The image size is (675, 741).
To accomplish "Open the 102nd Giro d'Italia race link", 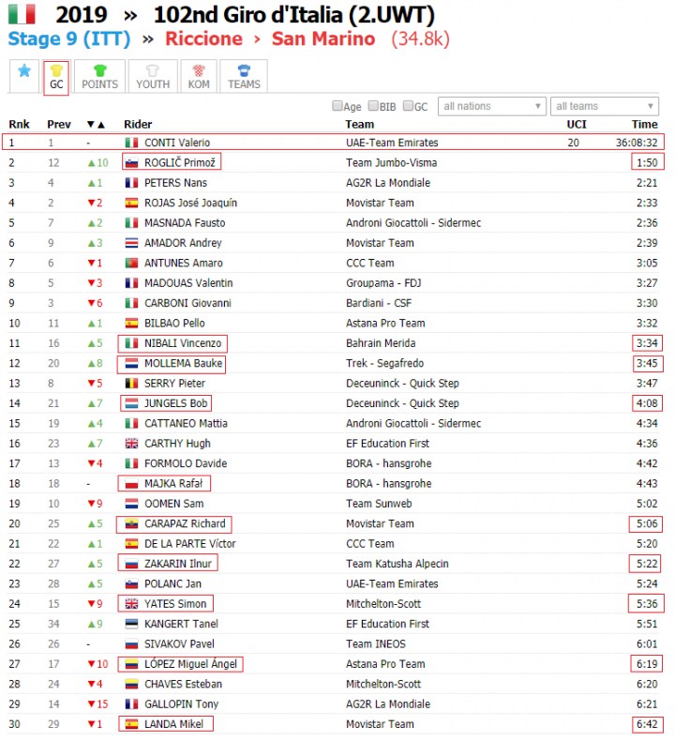I will [x=293, y=15].
